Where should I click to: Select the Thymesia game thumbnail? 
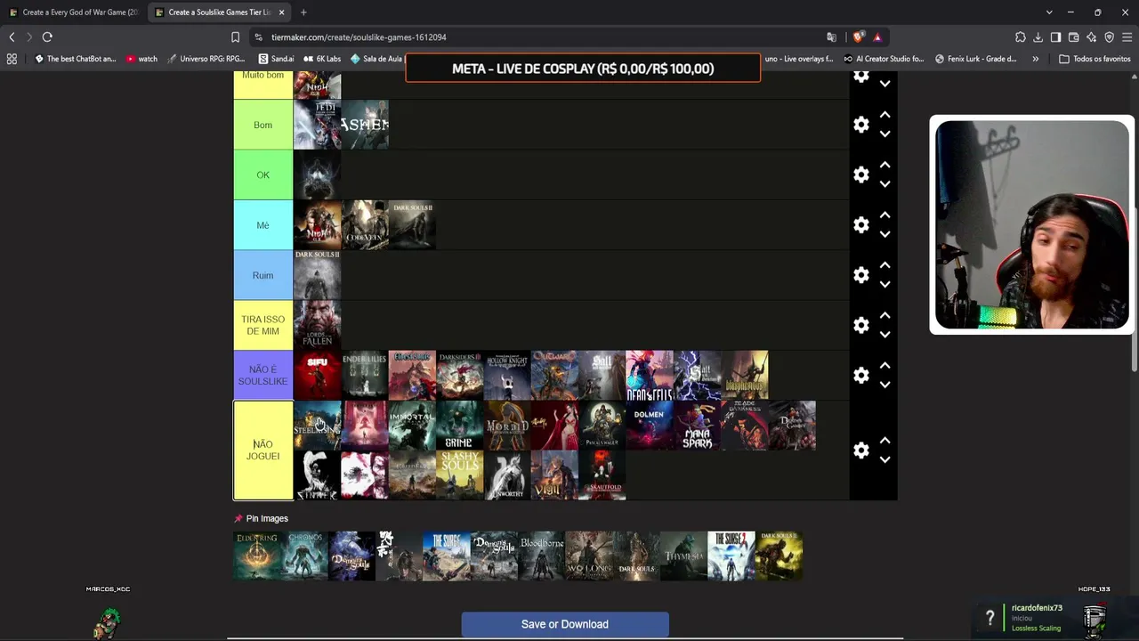pyautogui.click(x=684, y=556)
